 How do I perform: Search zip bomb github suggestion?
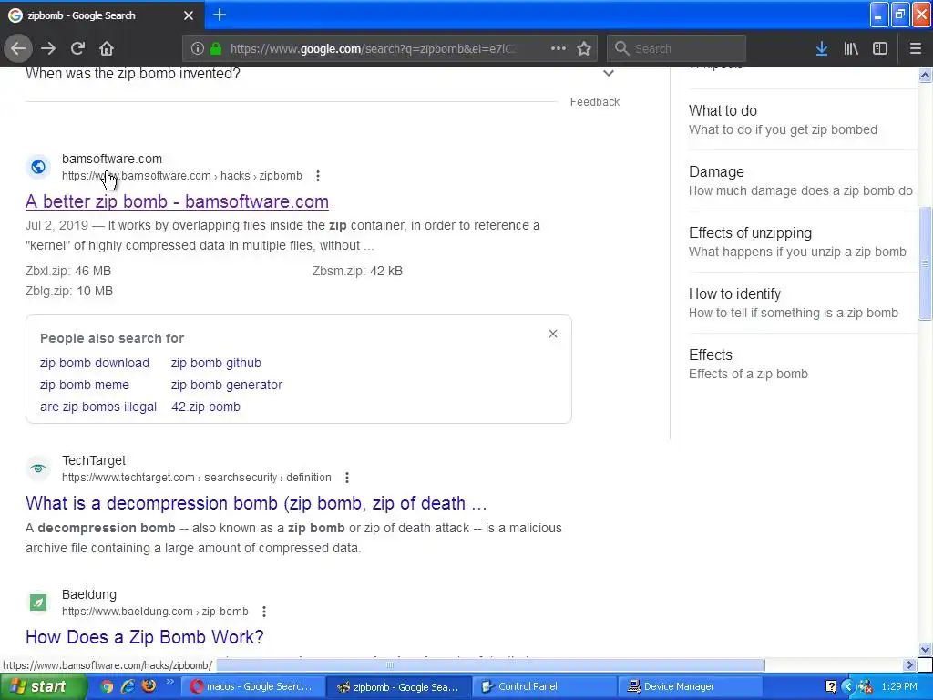tap(216, 363)
